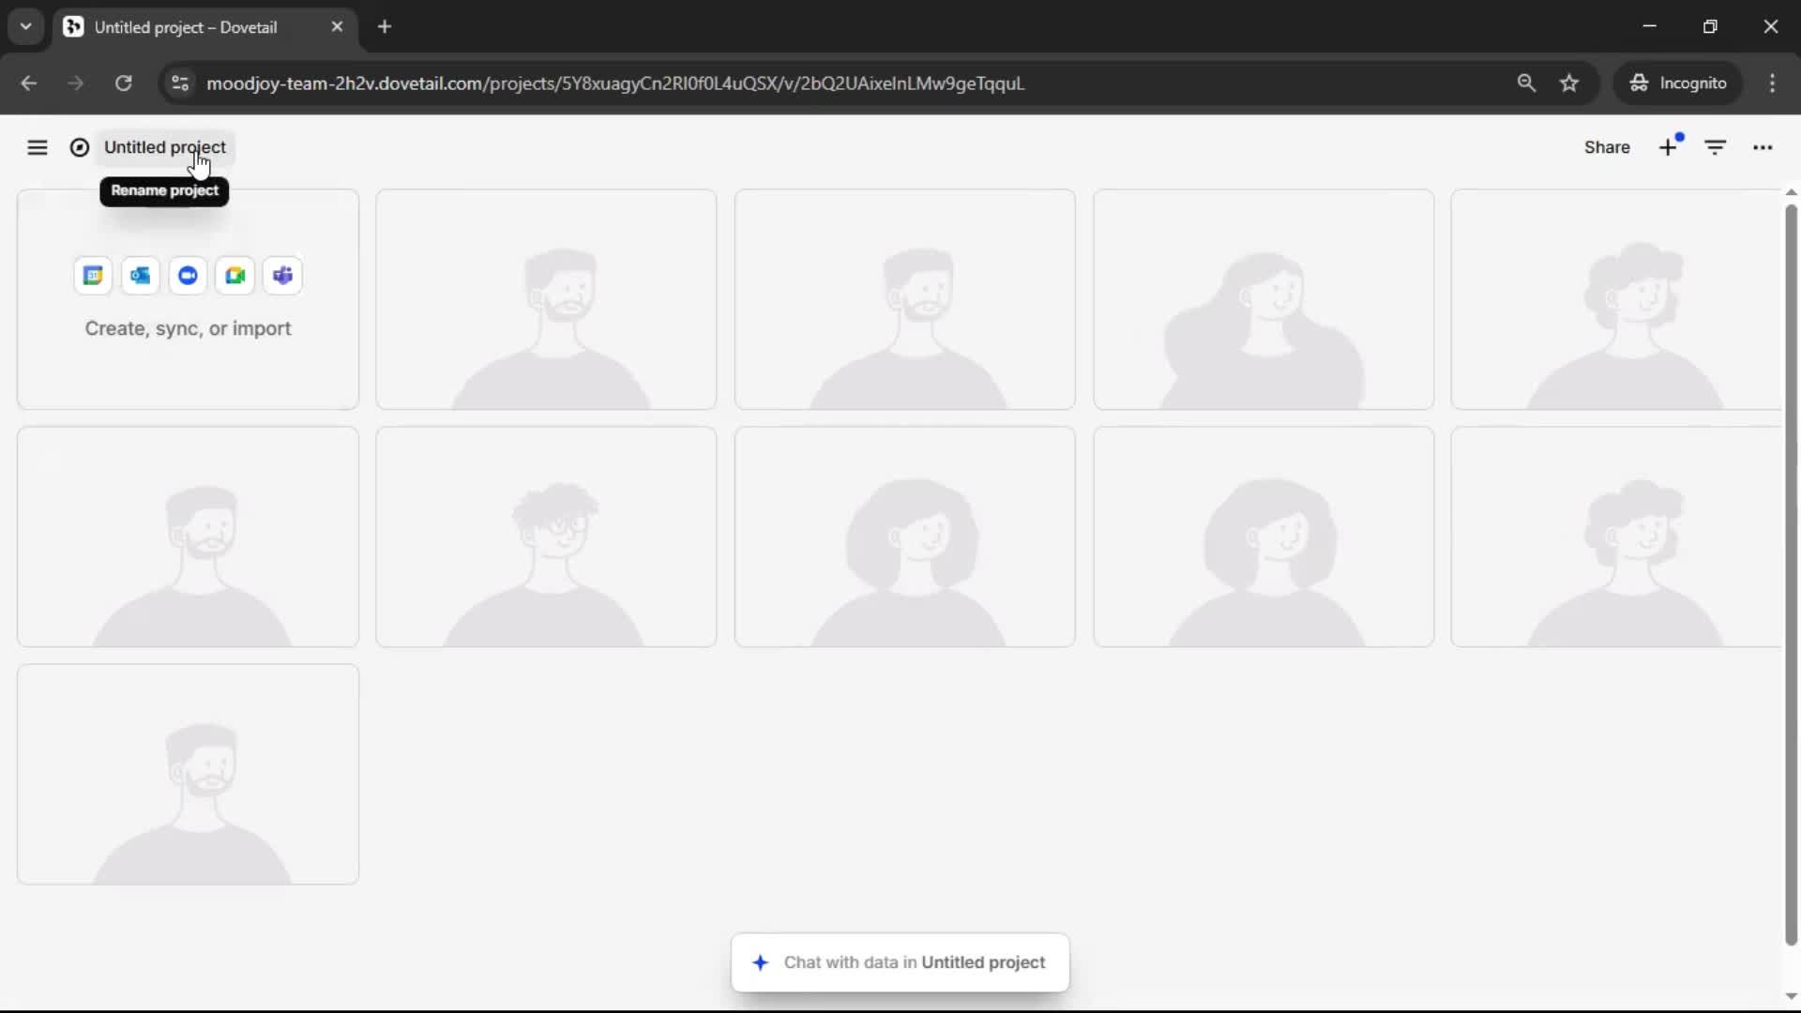Select the Untitled project – Dovetail tab
The height and width of the screenshot is (1013, 1801).
186,27
